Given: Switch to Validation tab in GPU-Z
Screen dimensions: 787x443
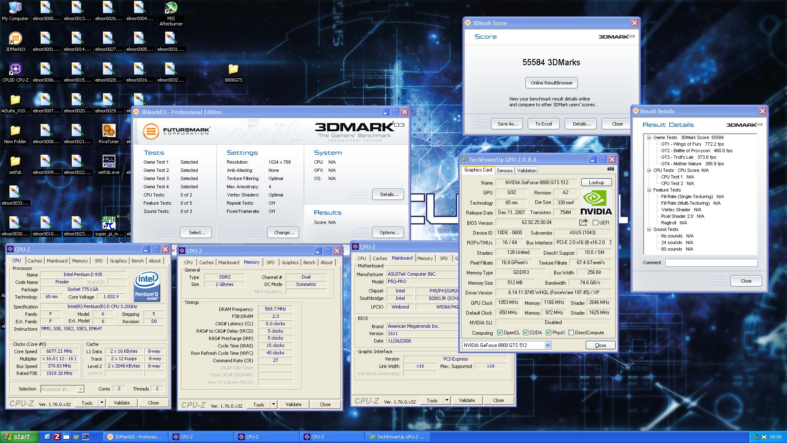Looking at the screenshot, I should coord(526,171).
